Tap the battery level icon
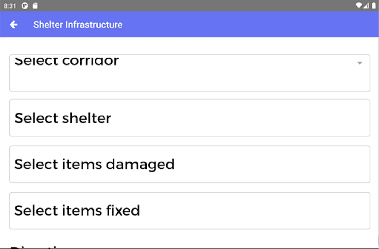Screen dimensions: 379x249 point(373,6)
